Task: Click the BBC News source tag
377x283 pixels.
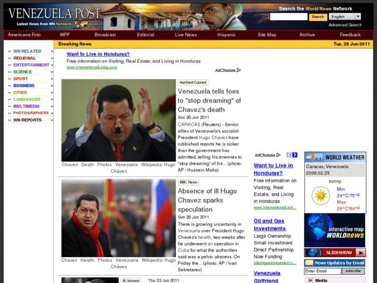Action: 188,182
